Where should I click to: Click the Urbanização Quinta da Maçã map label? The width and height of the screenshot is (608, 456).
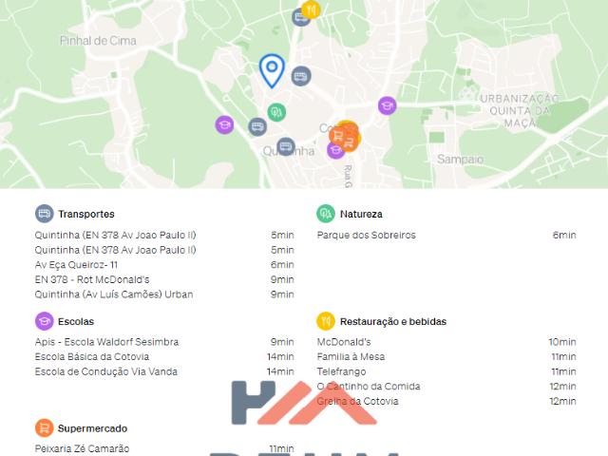520,111
